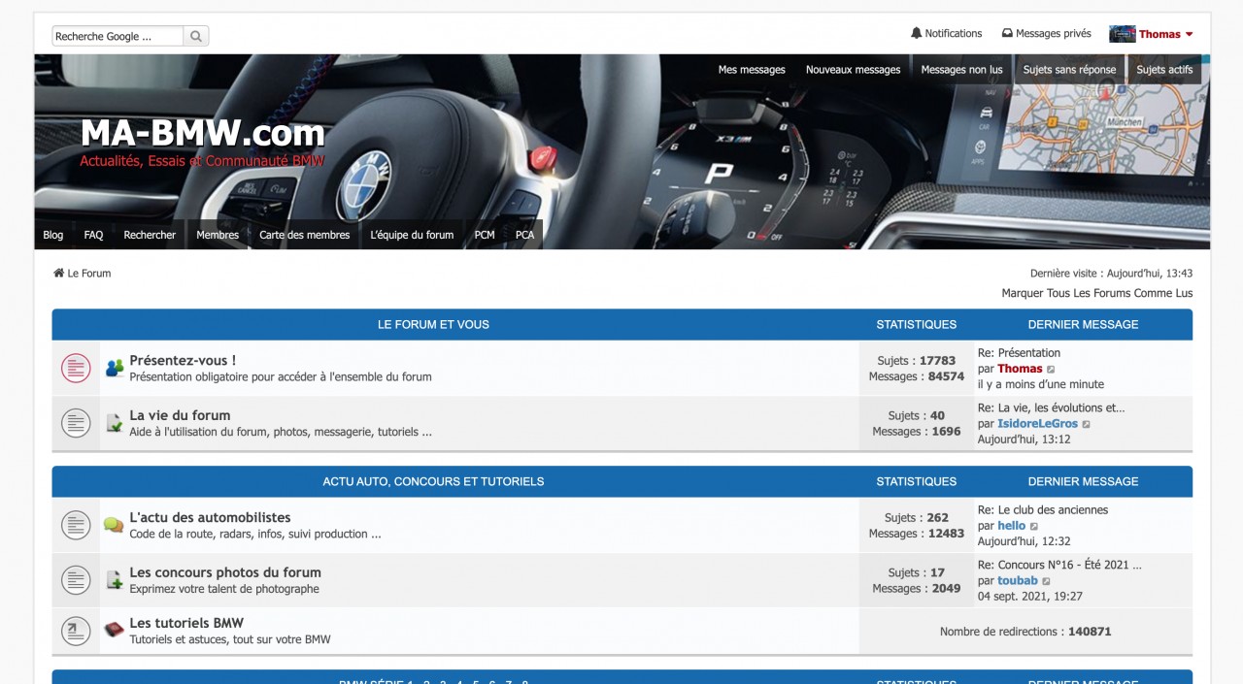Open Re: Présentation last message
The height and width of the screenshot is (684, 1243).
pos(1019,353)
